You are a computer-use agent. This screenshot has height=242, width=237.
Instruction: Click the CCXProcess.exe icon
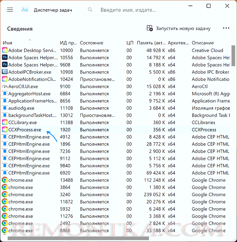point(5,130)
